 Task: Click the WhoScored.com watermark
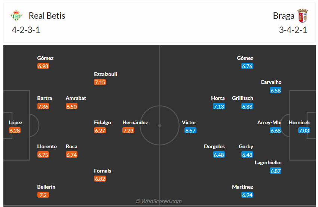coord(159,201)
